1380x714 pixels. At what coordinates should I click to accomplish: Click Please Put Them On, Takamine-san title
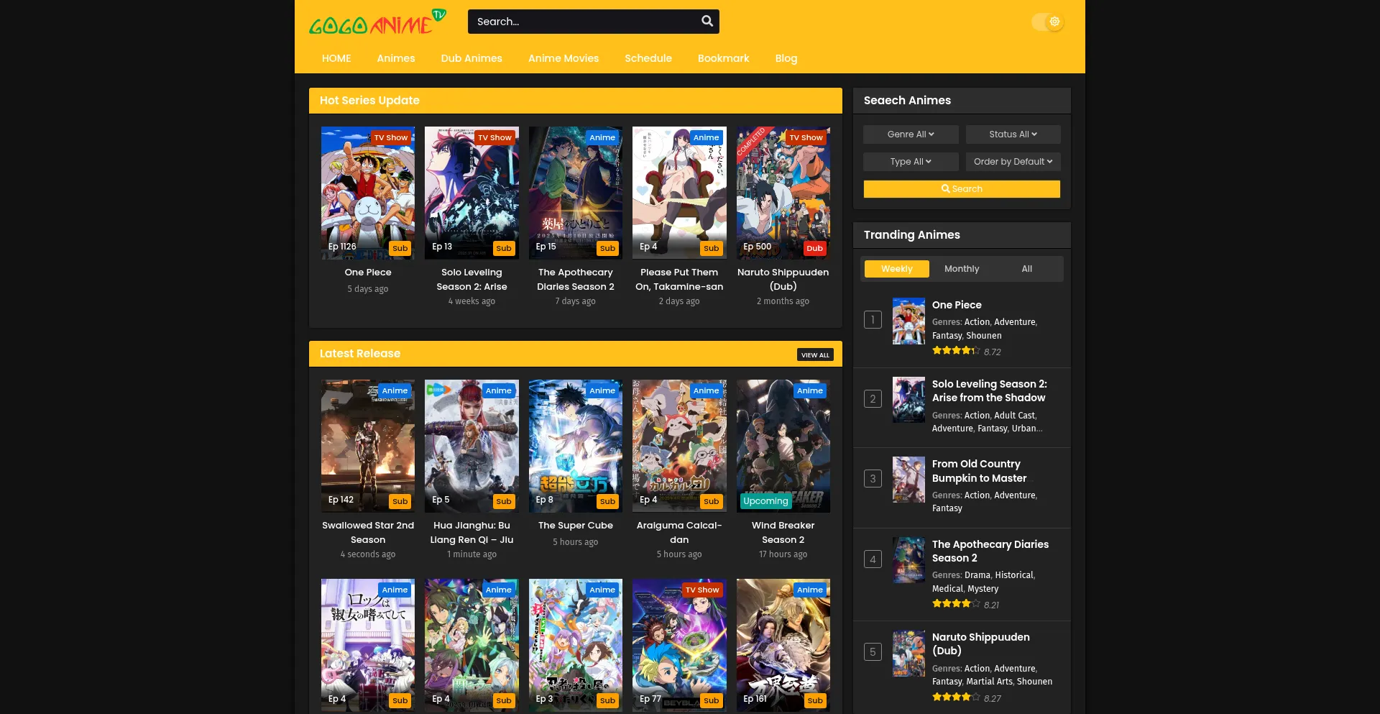tap(679, 280)
